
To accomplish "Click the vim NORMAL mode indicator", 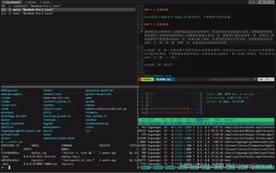I will pyautogui.click(x=147, y=79).
